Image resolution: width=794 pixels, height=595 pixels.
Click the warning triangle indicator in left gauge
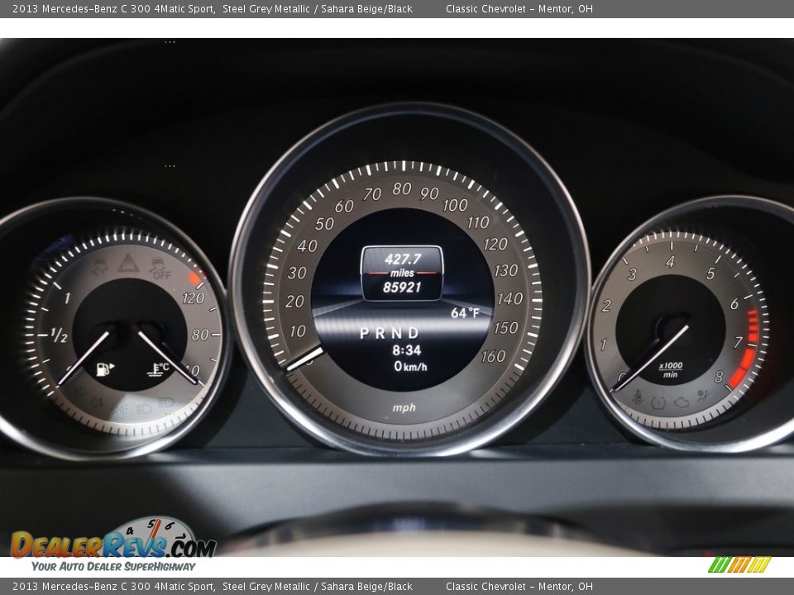[x=128, y=264]
